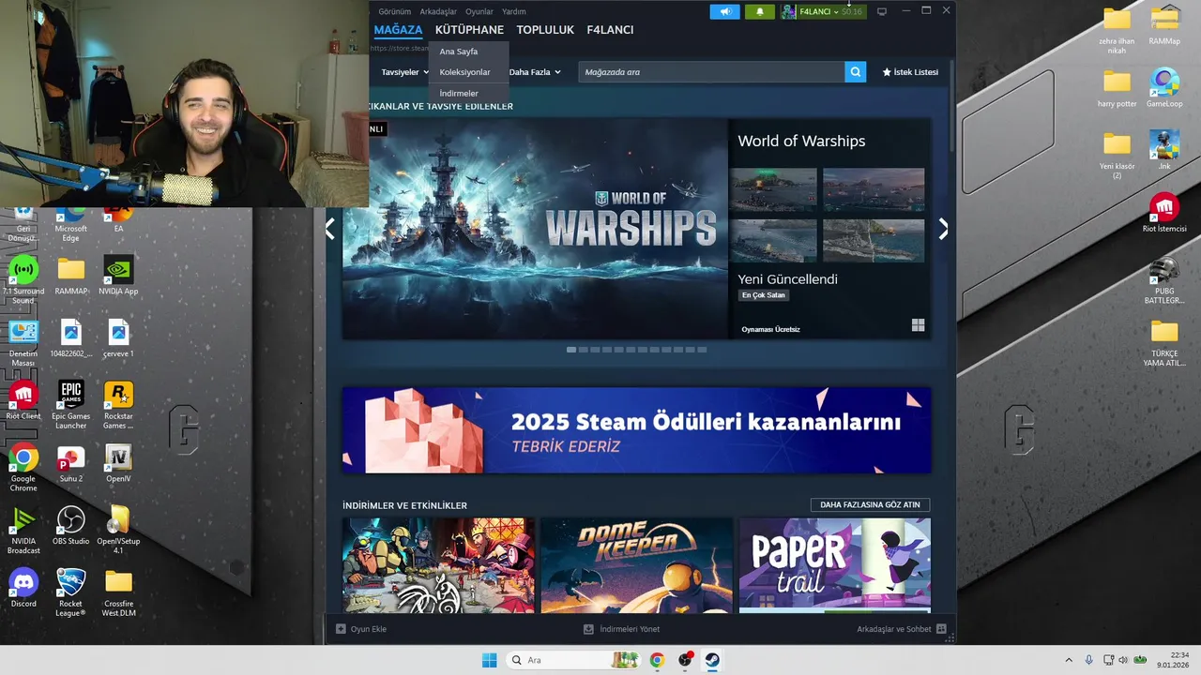Show hidden system tray icons chevron
The width and height of the screenshot is (1201, 675).
point(1068,660)
